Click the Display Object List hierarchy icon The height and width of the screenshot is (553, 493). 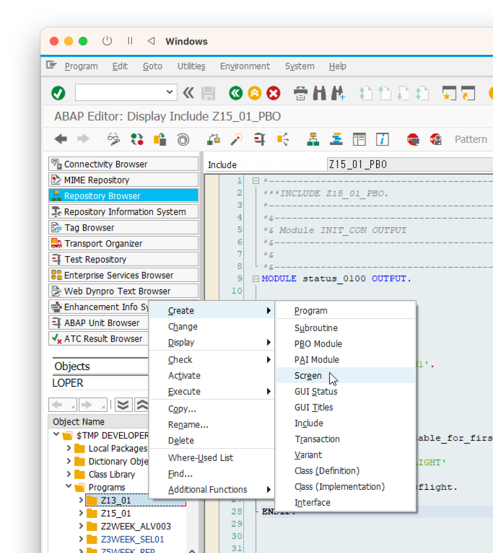tap(313, 139)
